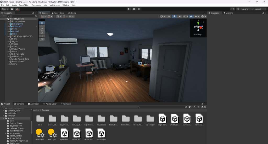Switch to the Console tab
The width and height of the screenshot is (268, 144).
click(x=19, y=104)
